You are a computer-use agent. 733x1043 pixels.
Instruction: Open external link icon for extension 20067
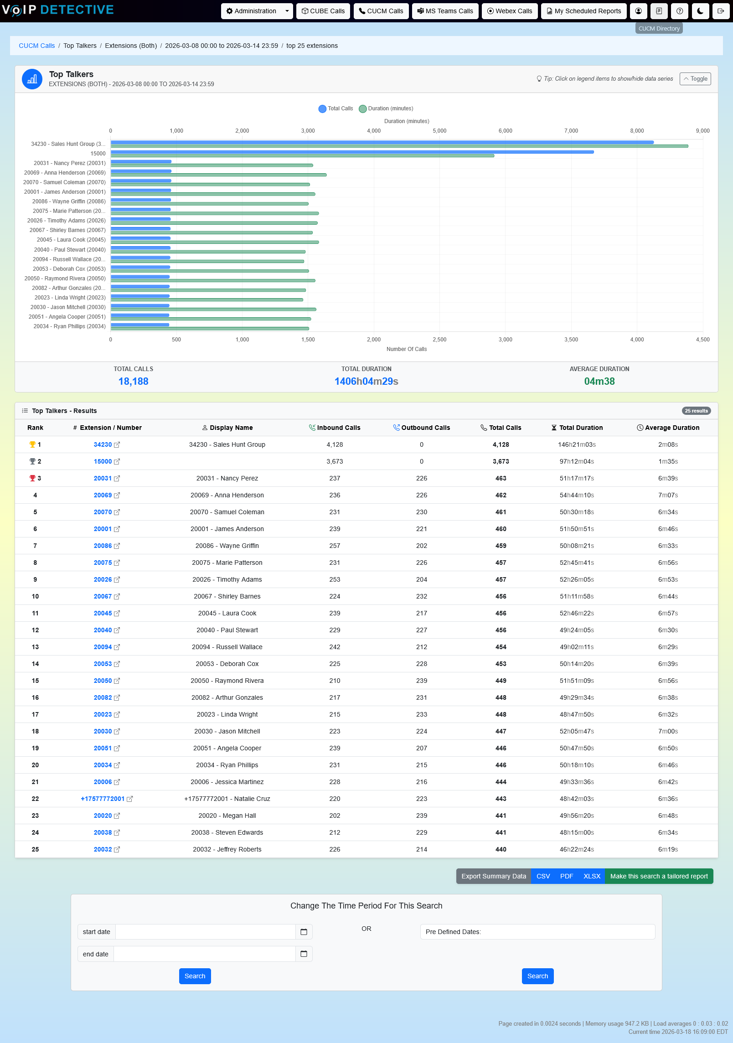coord(117,596)
